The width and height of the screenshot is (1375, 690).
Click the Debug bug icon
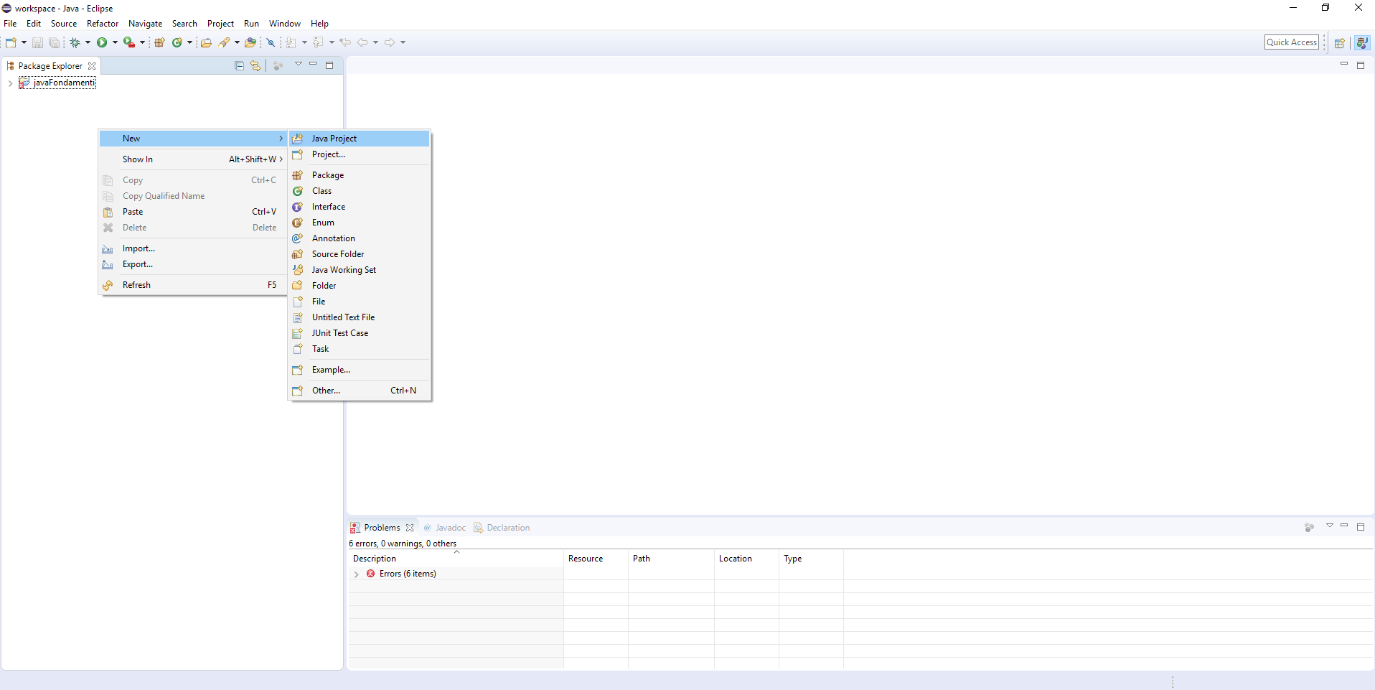pyautogui.click(x=75, y=42)
